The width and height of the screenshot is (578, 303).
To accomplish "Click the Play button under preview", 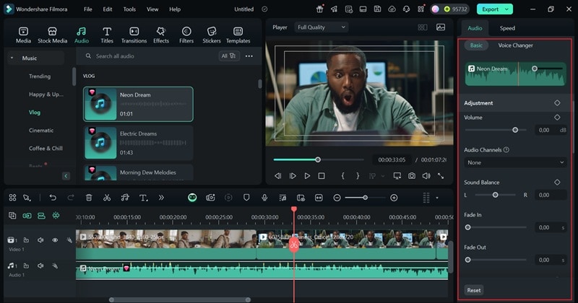I will point(307,176).
